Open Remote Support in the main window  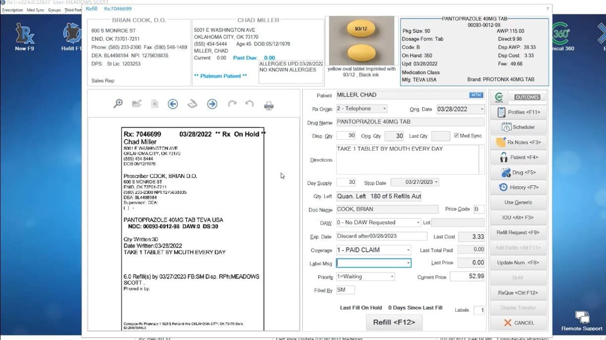point(582,321)
